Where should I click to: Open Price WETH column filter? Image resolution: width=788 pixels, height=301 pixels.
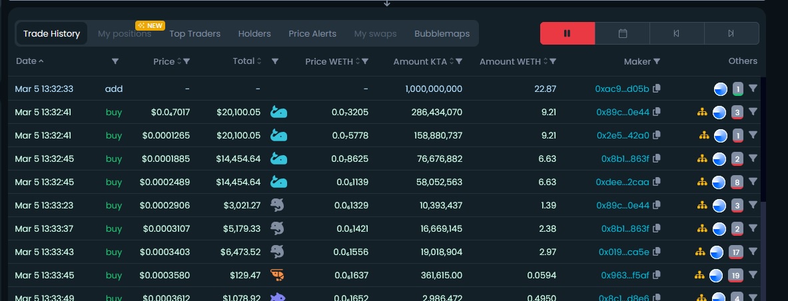click(x=365, y=61)
